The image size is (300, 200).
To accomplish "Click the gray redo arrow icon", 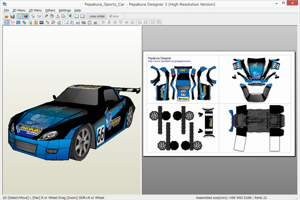I will point(59,22).
